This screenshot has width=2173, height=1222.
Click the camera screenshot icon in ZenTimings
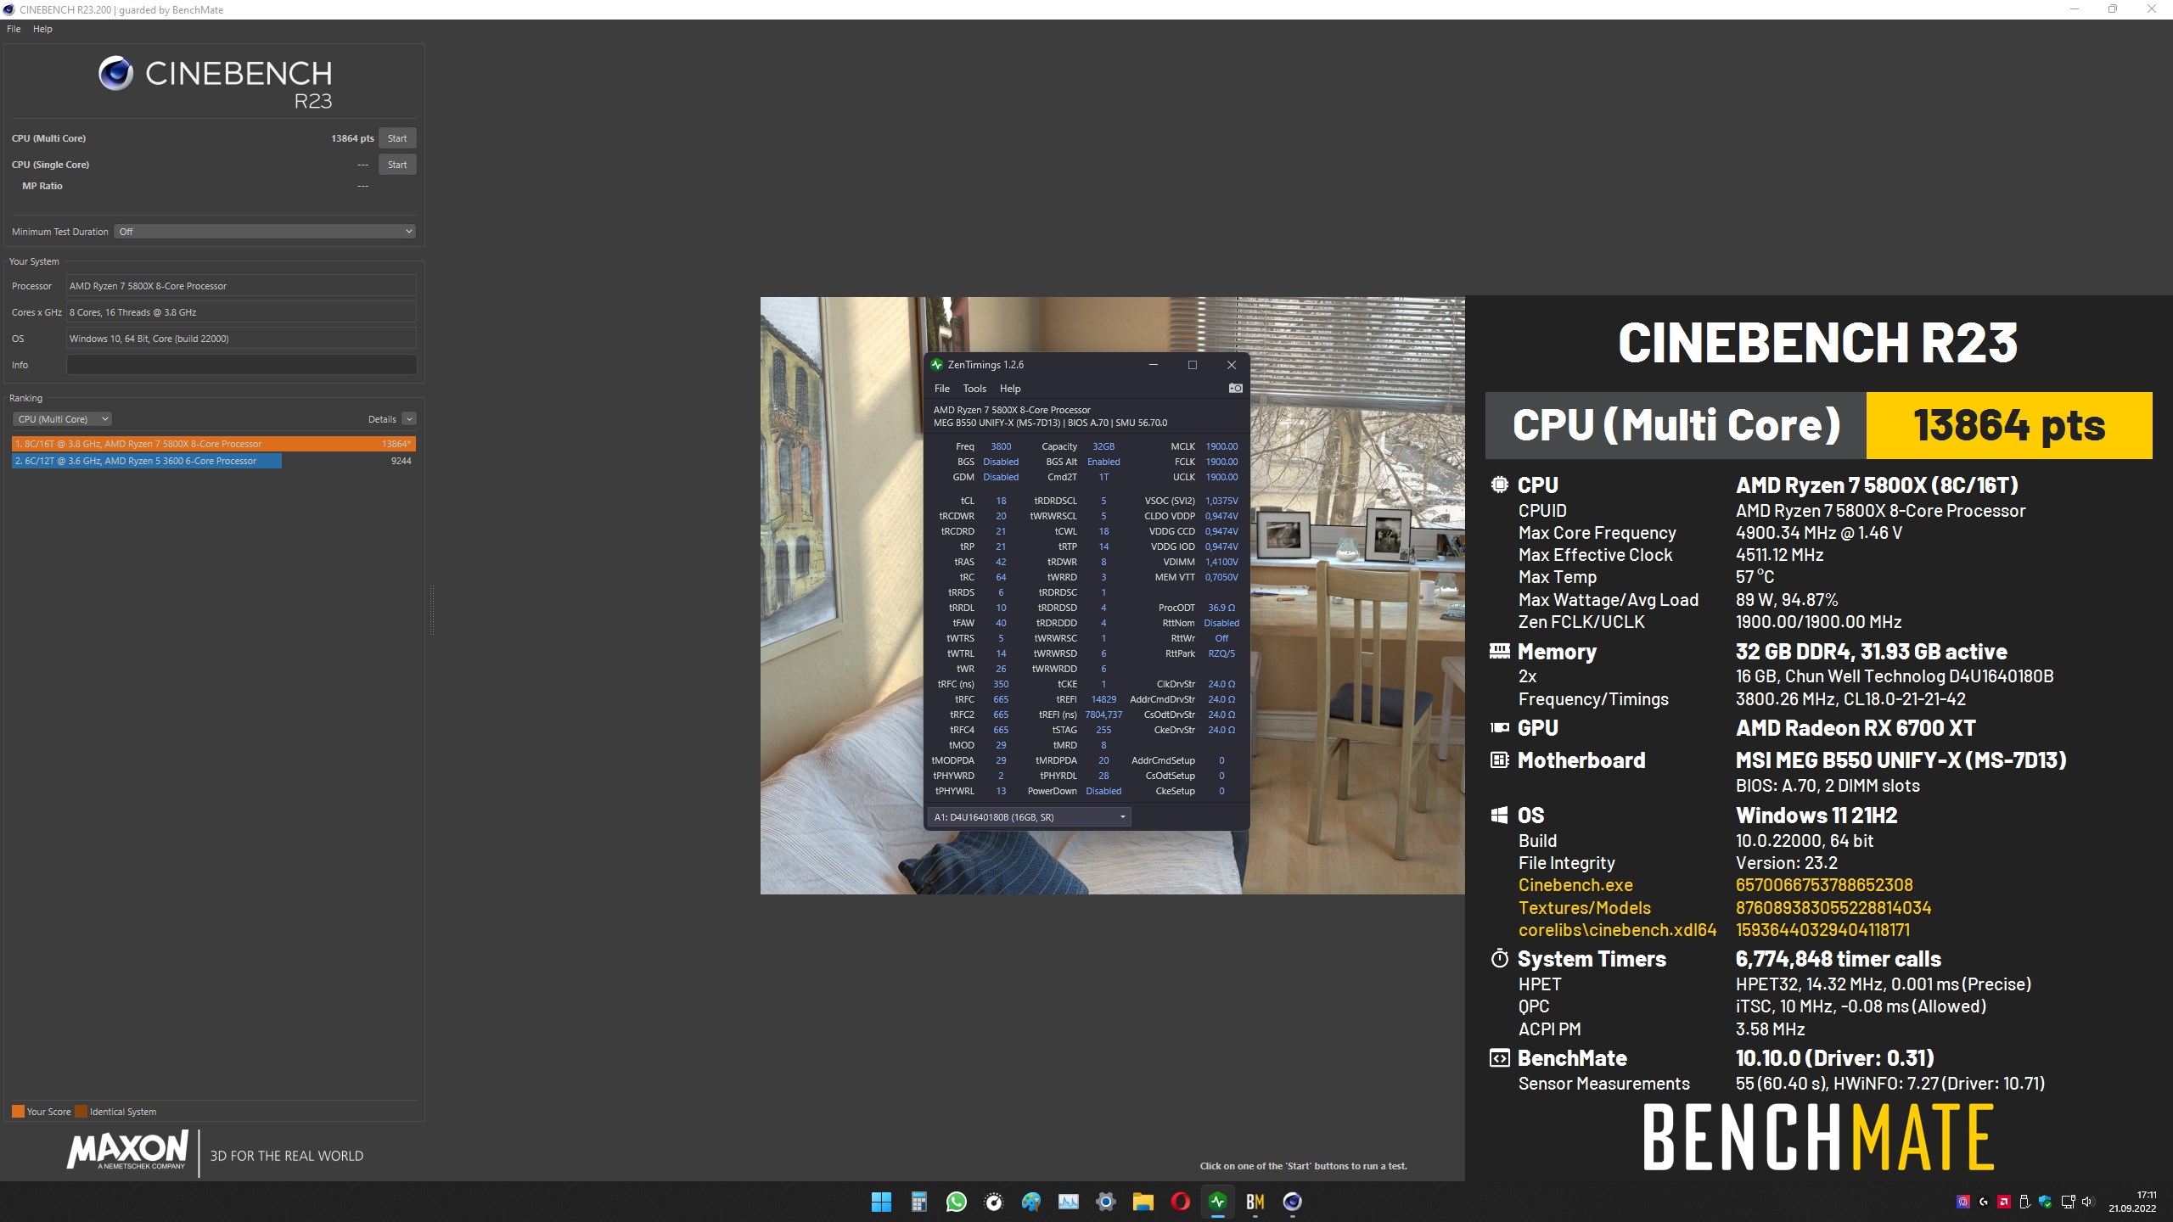(1235, 388)
